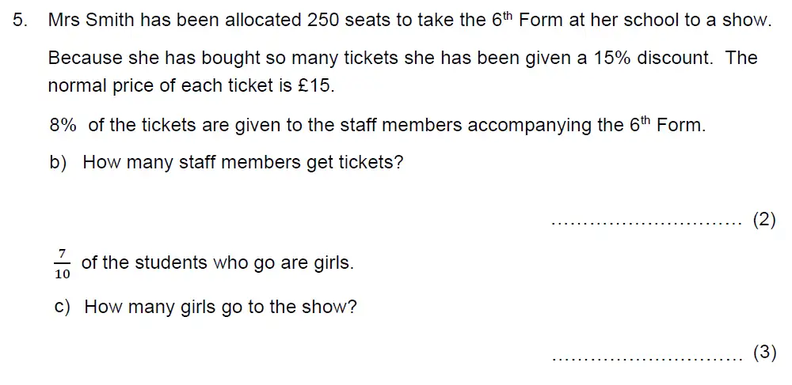The width and height of the screenshot is (792, 385).
Task: Click the answer line for part b
Action: (645, 222)
